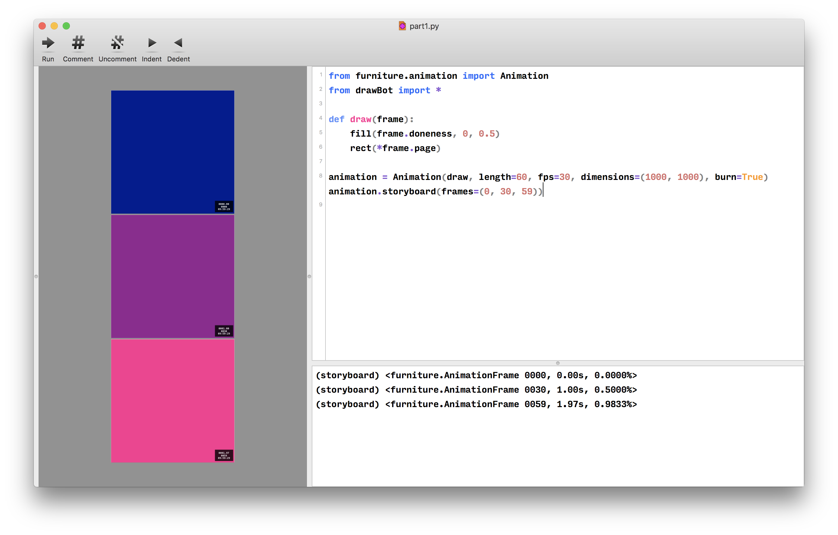Click the timecode burn on blue frame
Screen dimensions: 838x535
pos(224,206)
